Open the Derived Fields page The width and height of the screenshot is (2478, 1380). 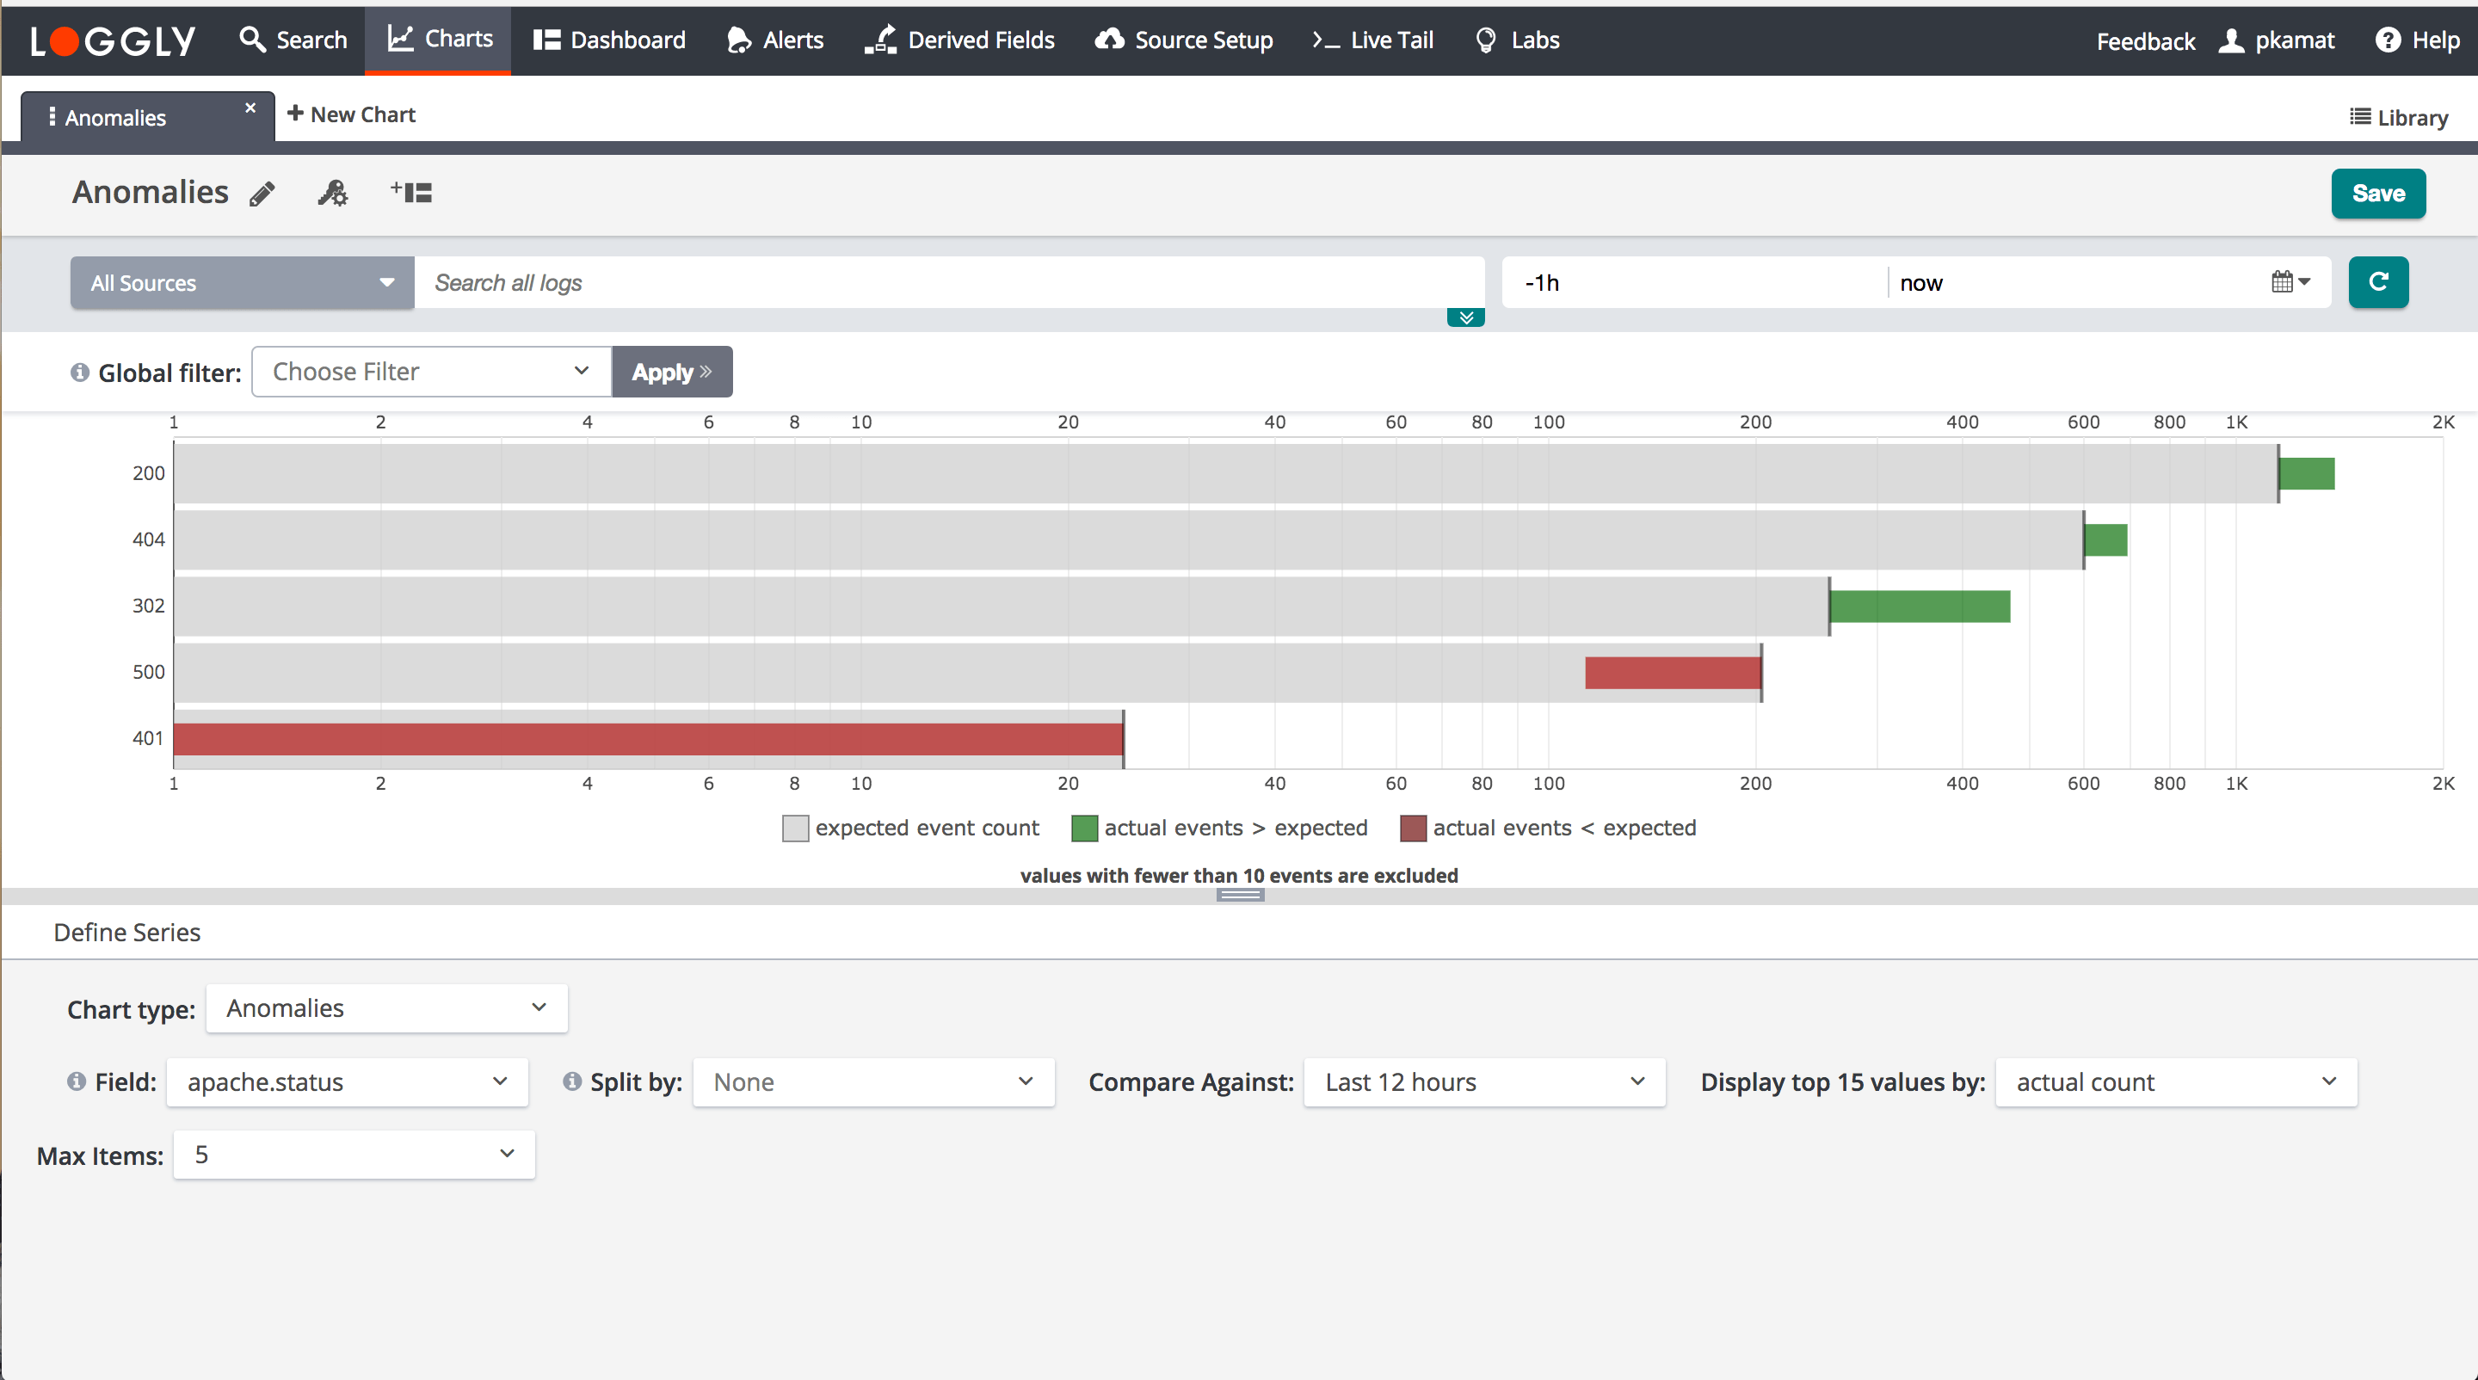click(959, 40)
